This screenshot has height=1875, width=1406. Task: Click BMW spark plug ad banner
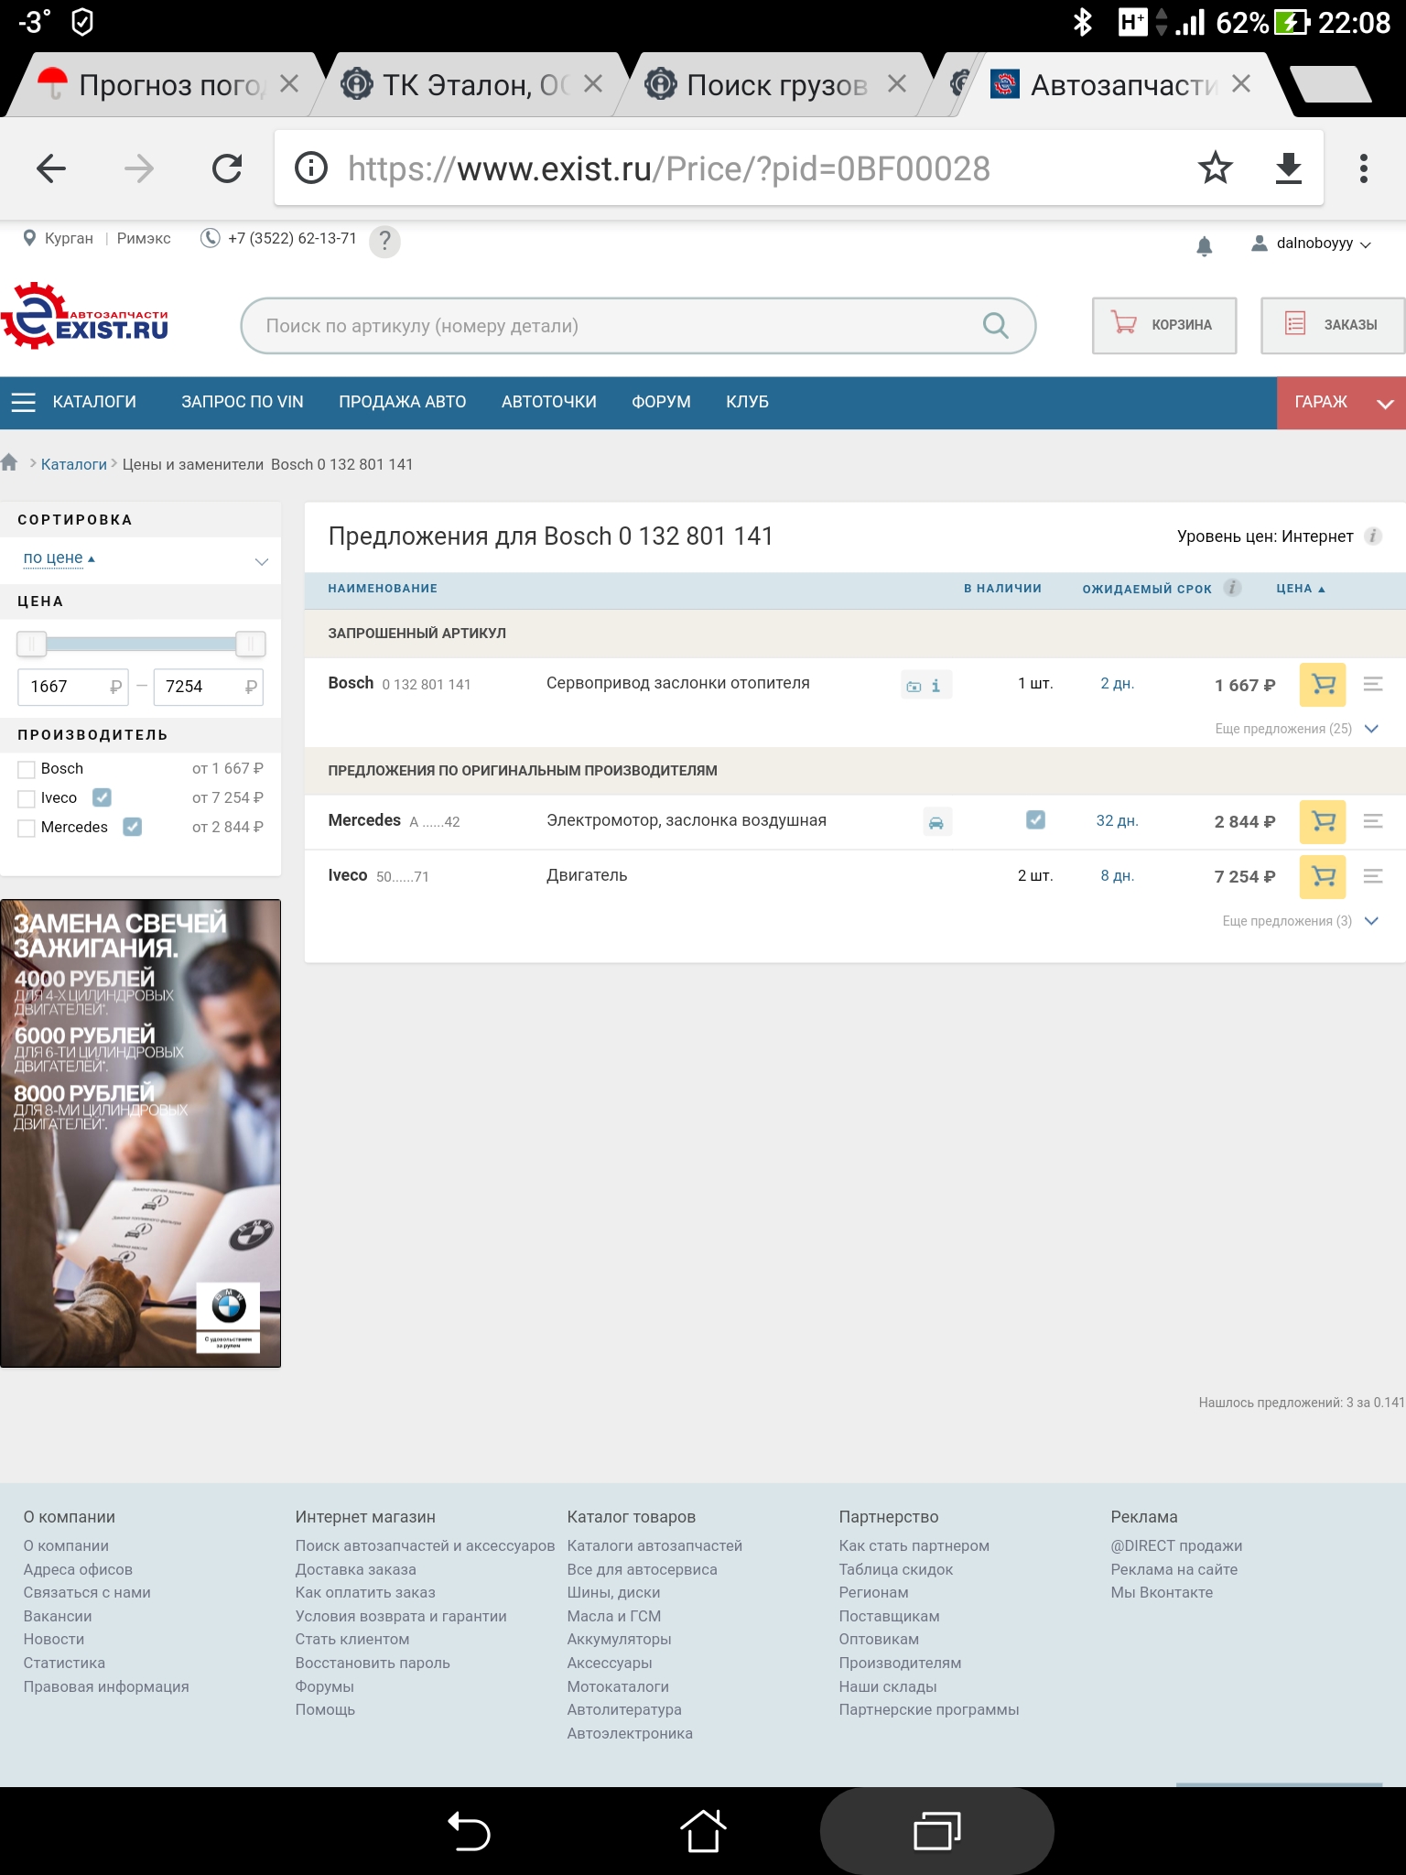click(x=140, y=1133)
